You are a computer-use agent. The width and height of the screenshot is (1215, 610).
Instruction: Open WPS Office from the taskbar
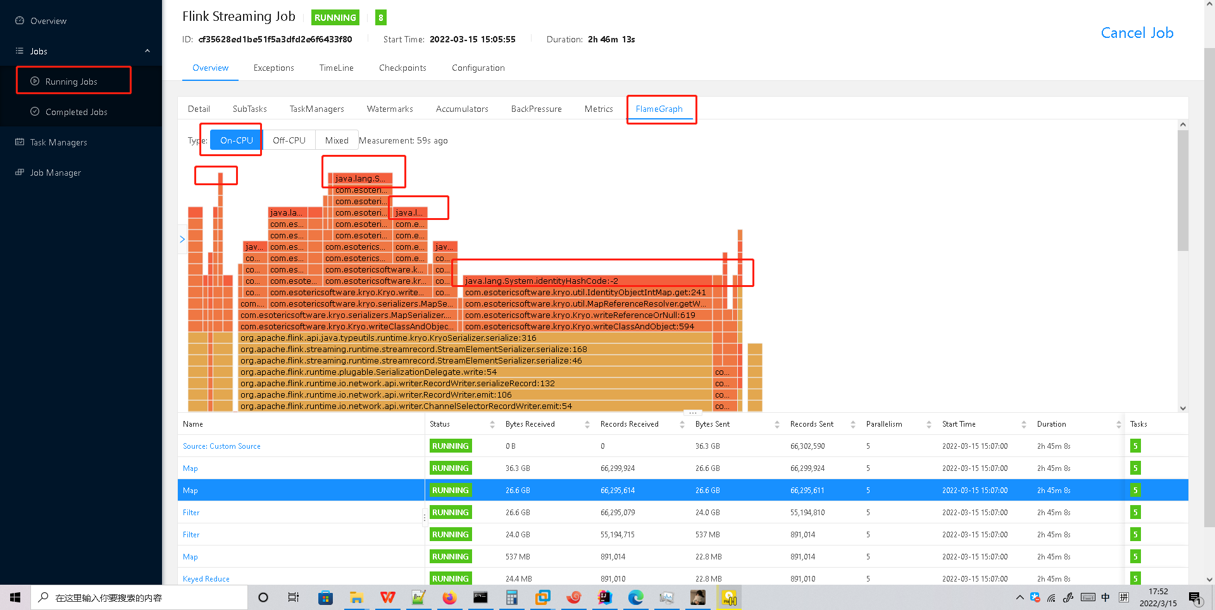pos(387,597)
